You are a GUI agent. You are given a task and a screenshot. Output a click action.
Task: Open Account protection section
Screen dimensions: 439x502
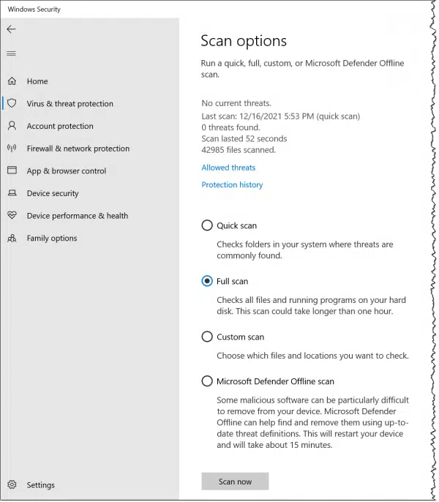click(60, 126)
